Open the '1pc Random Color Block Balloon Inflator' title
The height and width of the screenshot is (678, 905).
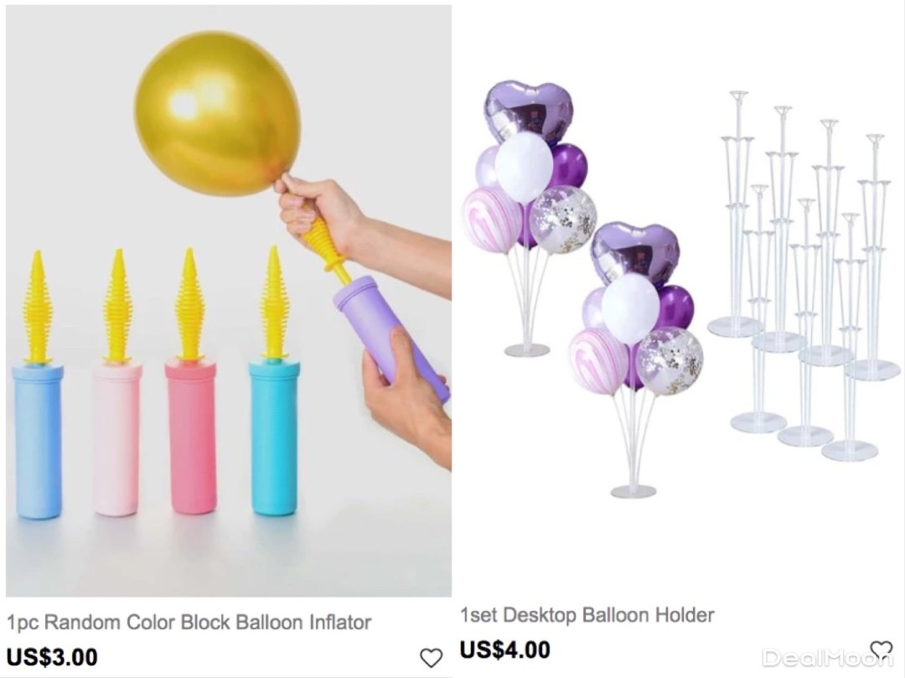pos(189,623)
